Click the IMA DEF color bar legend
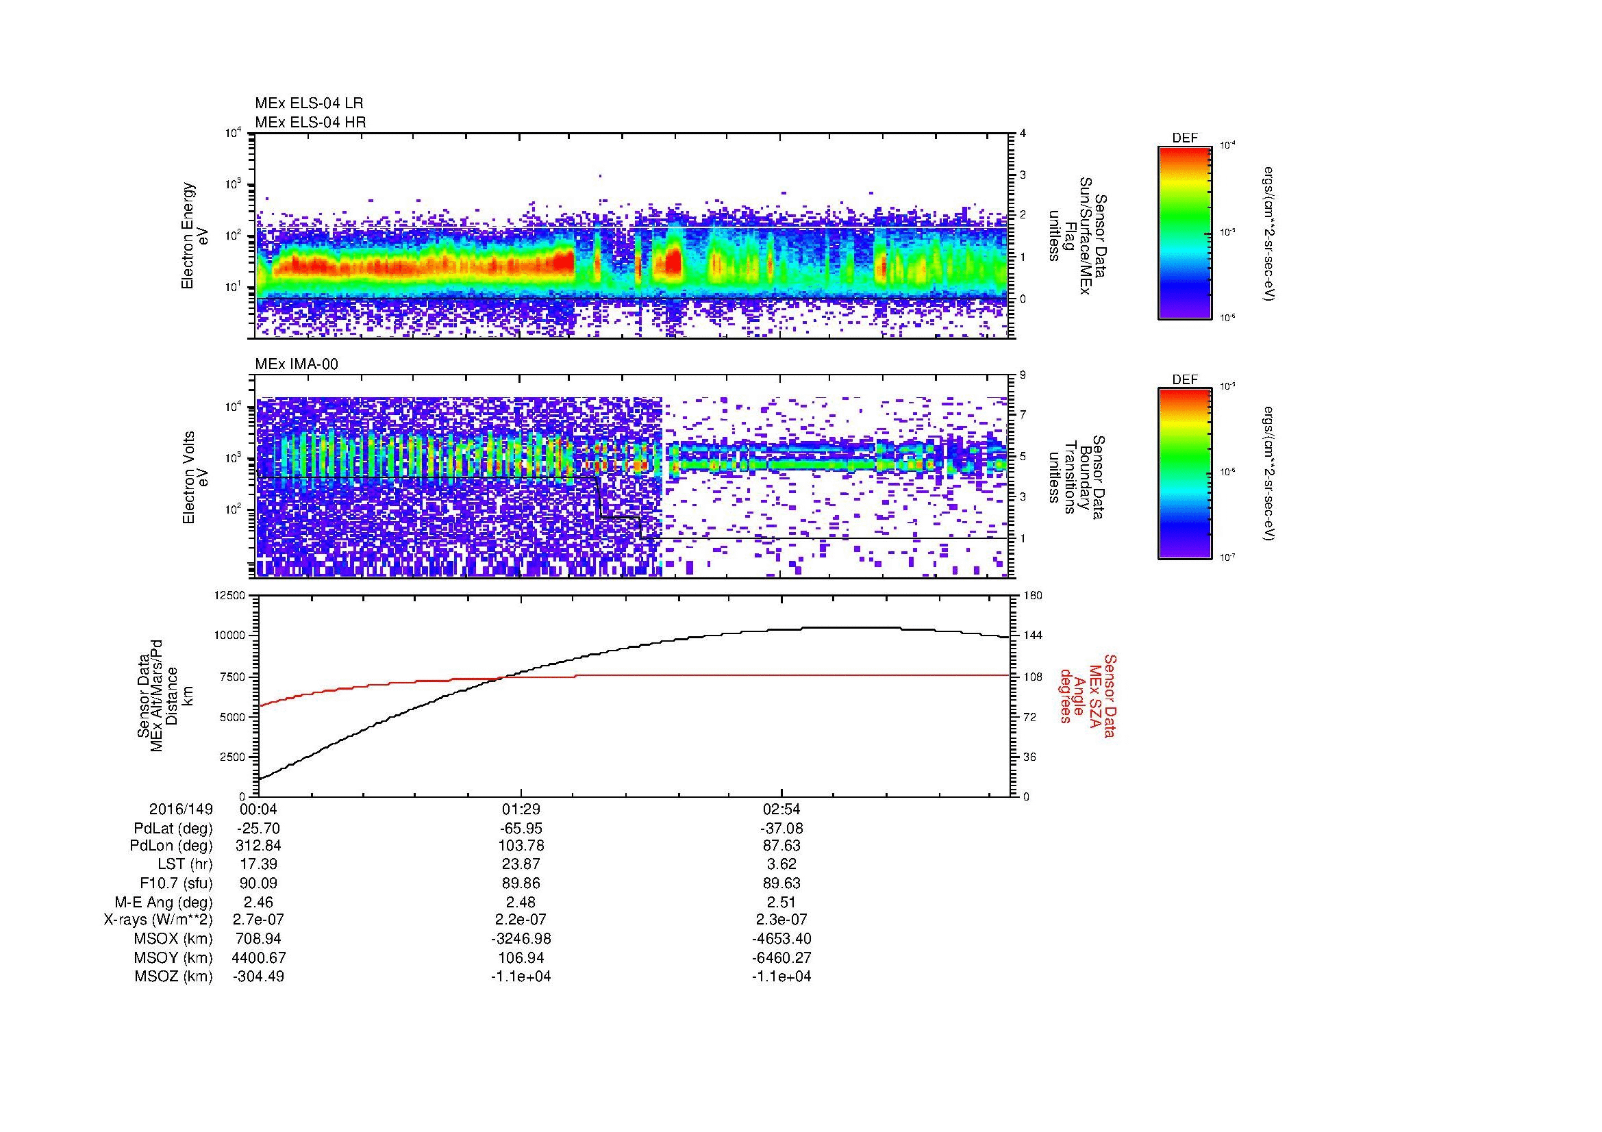 pyautogui.click(x=1185, y=474)
